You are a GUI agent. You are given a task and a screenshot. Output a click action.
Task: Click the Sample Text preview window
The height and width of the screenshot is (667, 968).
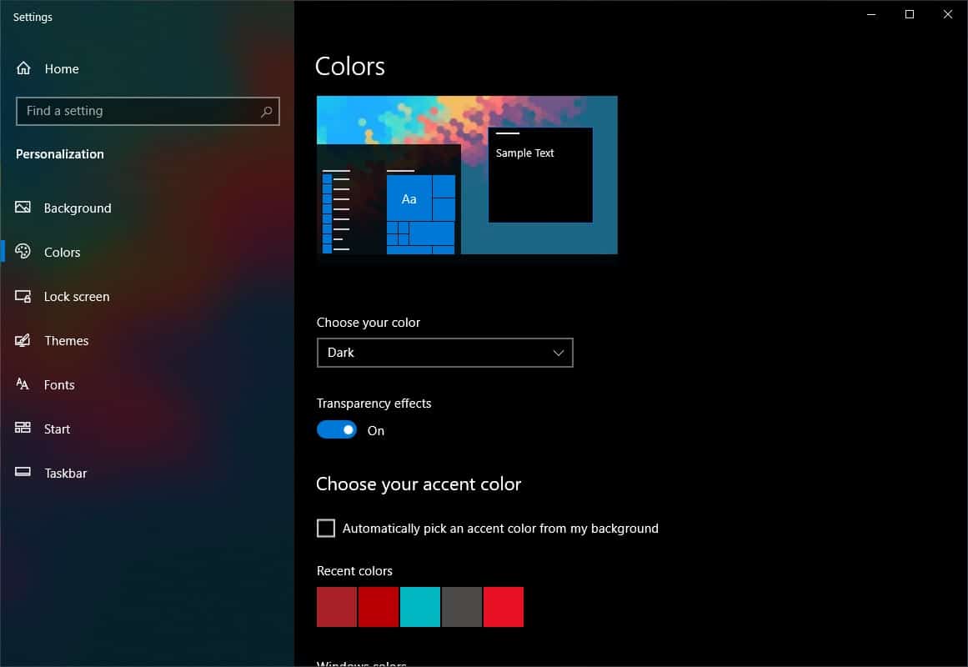[x=540, y=175]
